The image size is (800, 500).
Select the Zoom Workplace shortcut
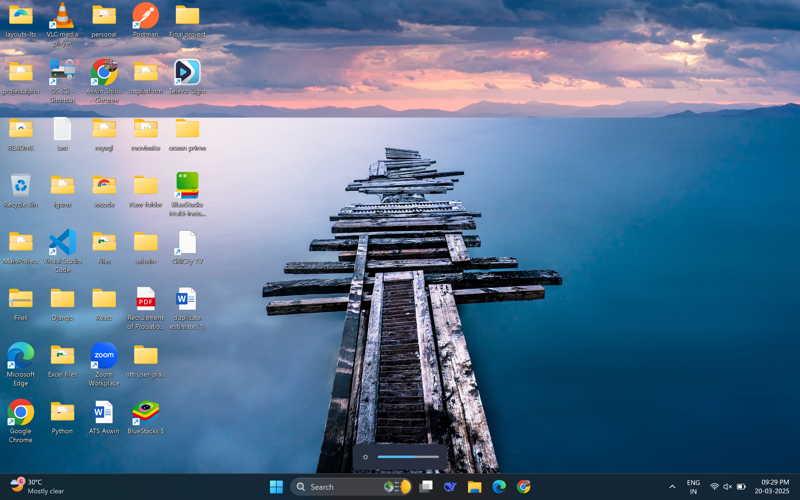tap(104, 356)
